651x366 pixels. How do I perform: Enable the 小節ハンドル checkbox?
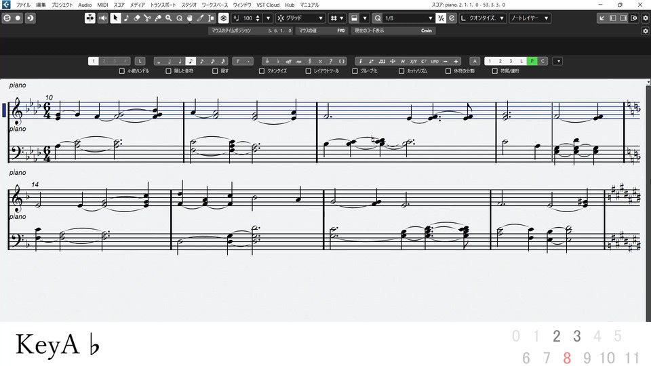coord(122,70)
